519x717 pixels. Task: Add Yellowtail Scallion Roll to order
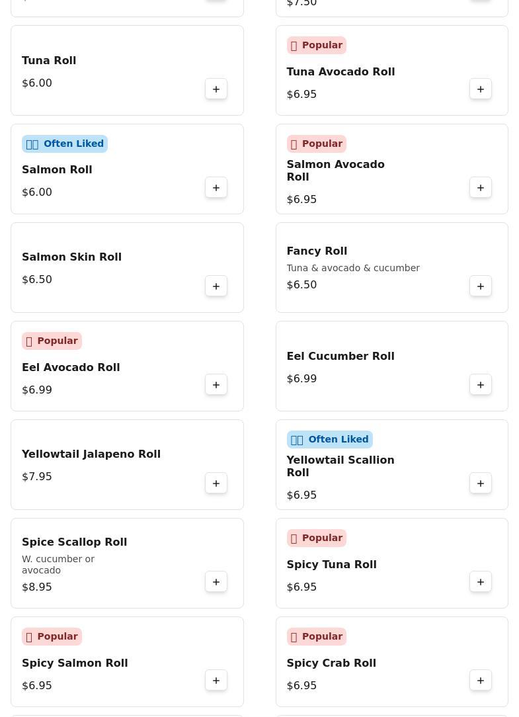click(x=481, y=484)
